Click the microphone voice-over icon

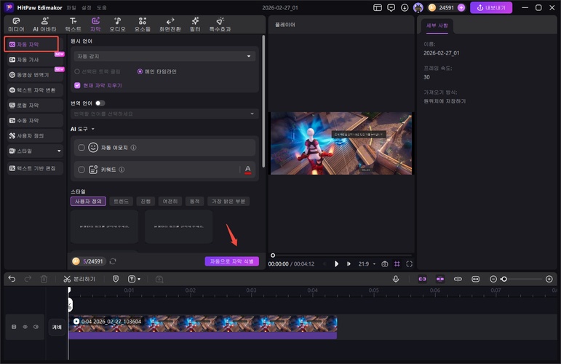[x=396, y=279]
